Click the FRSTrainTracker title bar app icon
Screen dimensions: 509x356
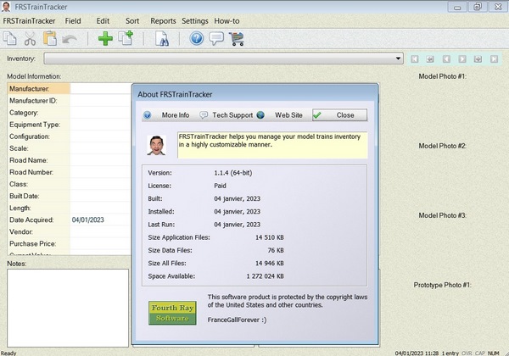pos(6,7)
